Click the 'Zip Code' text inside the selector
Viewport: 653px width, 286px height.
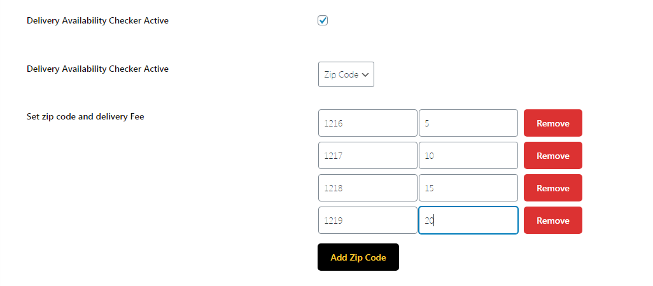341,74
